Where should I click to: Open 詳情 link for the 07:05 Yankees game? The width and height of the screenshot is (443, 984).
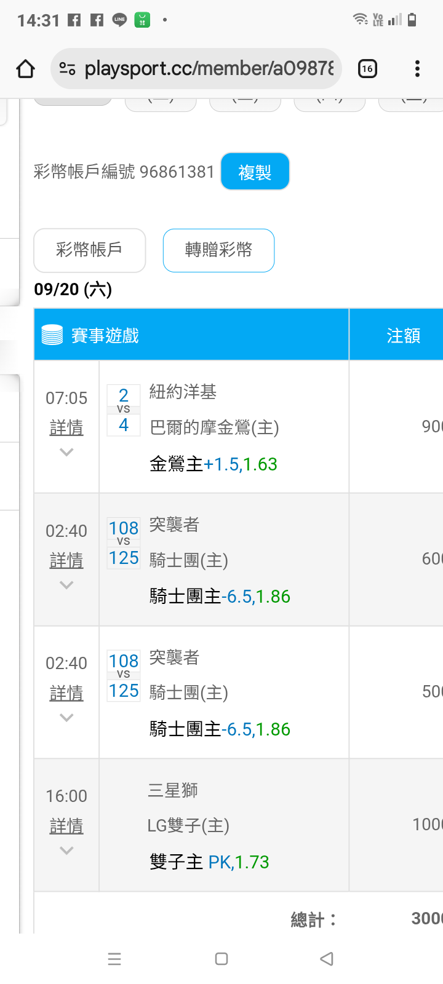(x=66, y=427)
